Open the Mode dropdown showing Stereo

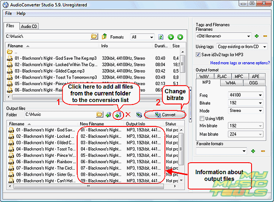(245, 110)
